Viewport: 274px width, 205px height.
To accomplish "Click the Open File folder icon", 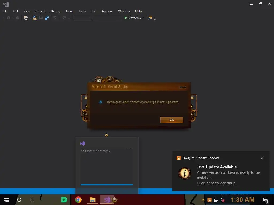I will pos(35,18).
